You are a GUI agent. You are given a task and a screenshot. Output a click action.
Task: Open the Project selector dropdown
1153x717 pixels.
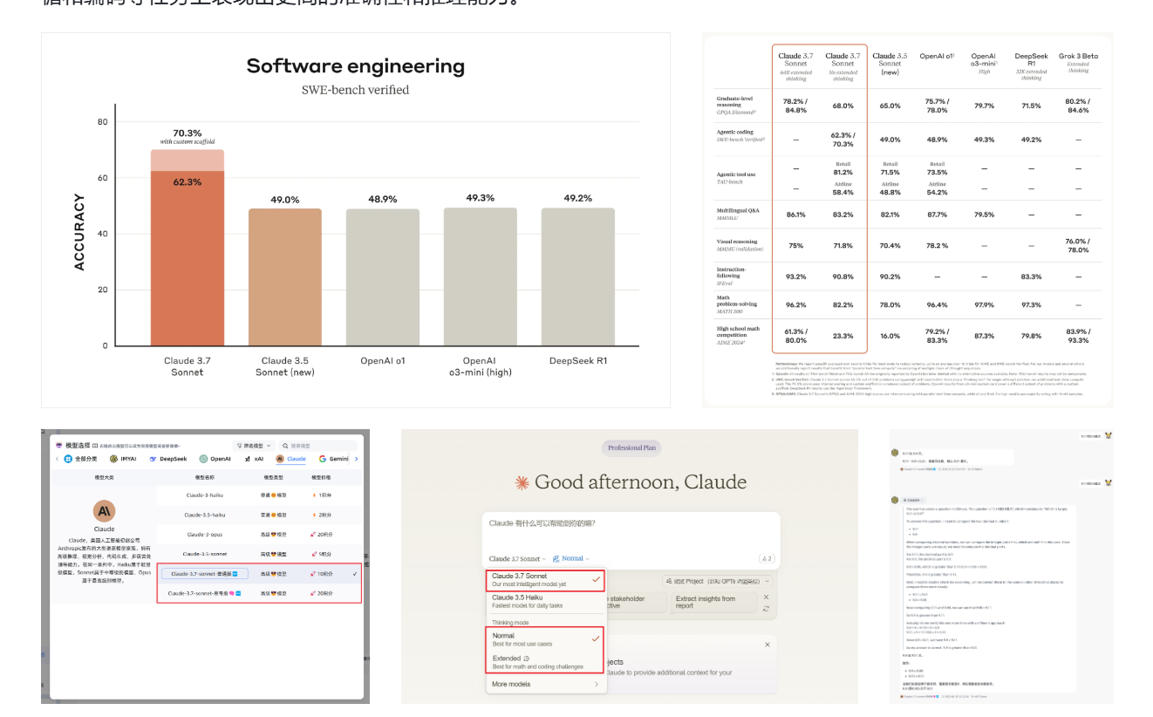[x=718, y=581]
